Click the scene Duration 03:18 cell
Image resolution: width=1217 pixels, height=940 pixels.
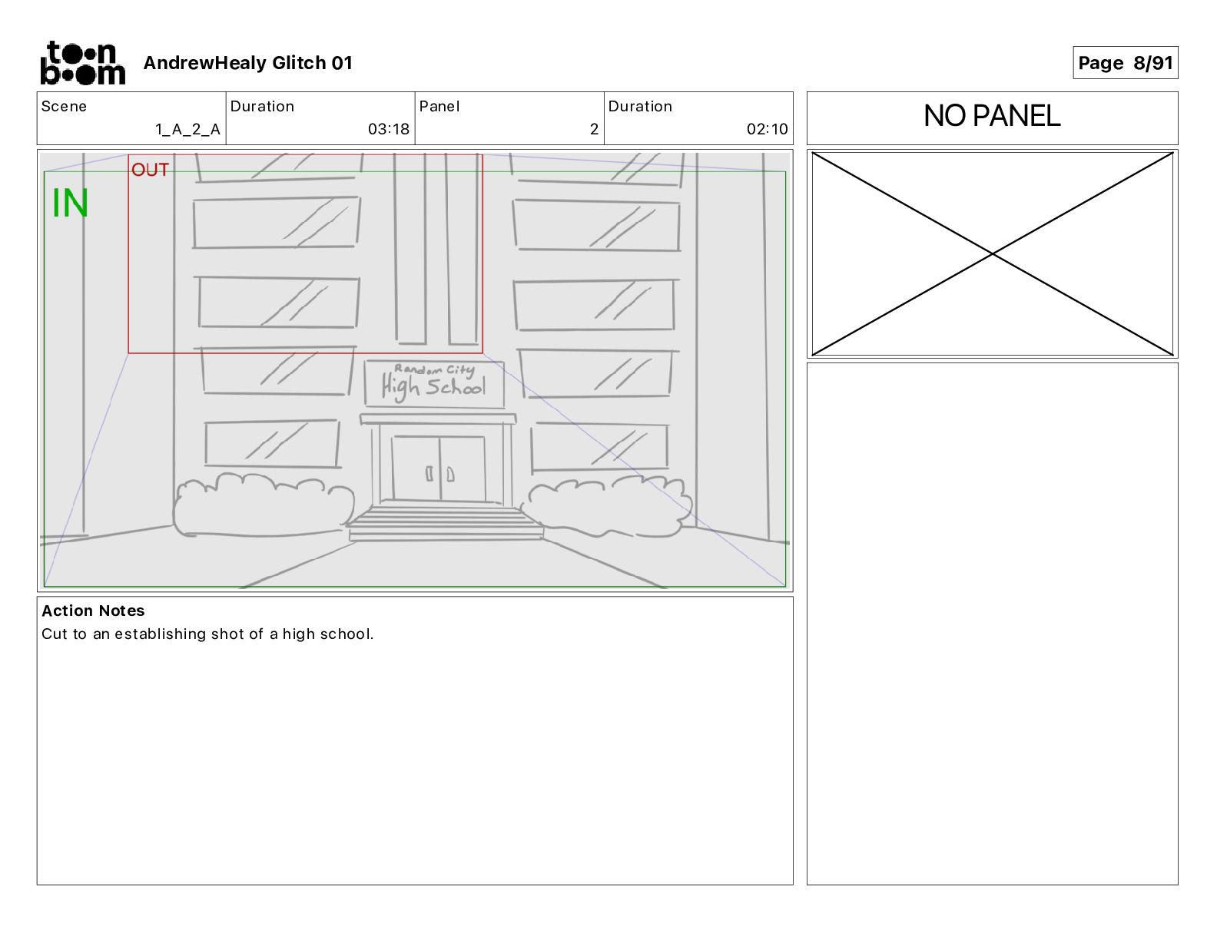pos(320,118)
